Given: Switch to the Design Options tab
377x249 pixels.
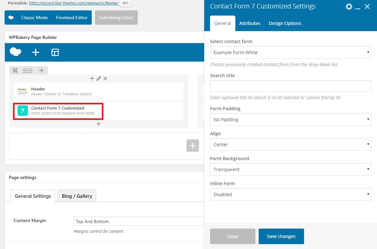Looking at the screenshot, I should click(285, 23).
